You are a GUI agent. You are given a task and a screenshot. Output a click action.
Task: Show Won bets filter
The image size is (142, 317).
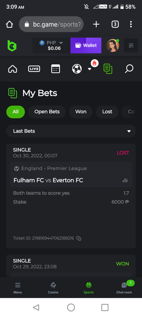tap(81, 112)
